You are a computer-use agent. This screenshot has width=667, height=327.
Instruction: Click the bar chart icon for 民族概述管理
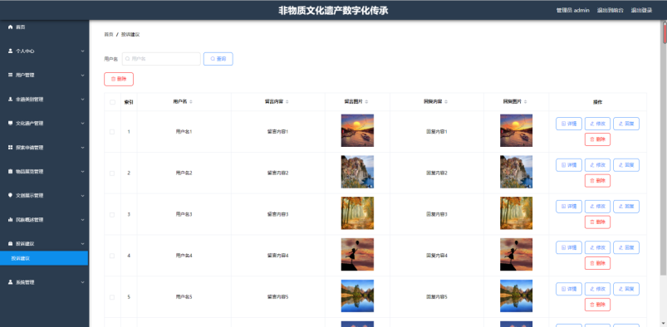[x=11, y=220]
